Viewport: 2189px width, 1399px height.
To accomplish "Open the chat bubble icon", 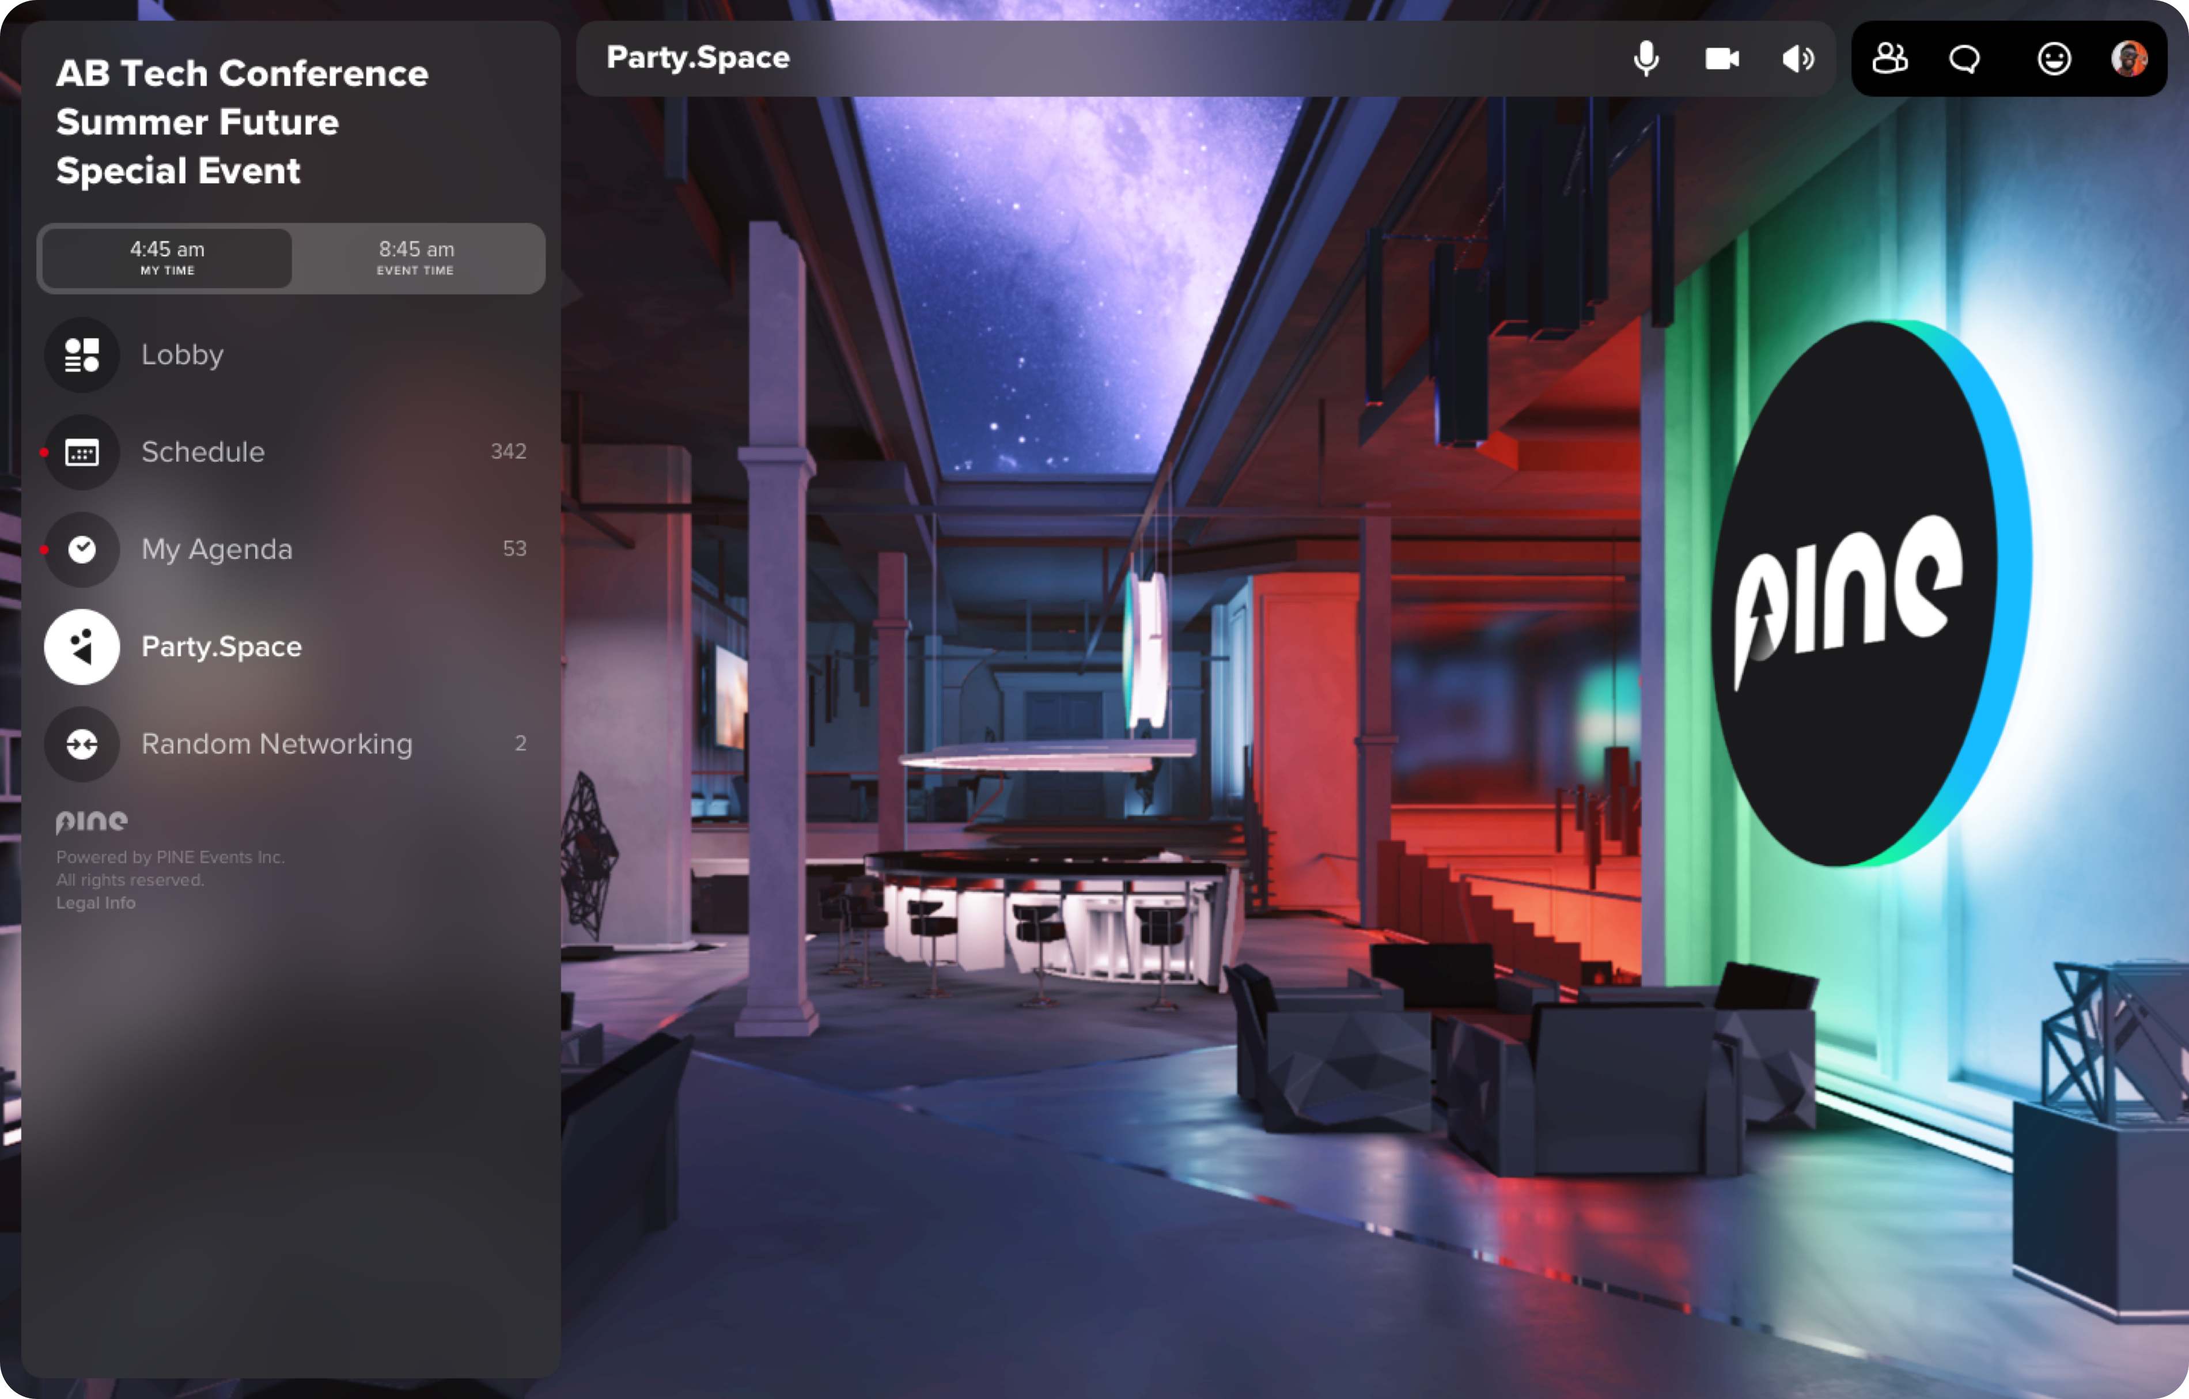I will tap(1964, 59).
